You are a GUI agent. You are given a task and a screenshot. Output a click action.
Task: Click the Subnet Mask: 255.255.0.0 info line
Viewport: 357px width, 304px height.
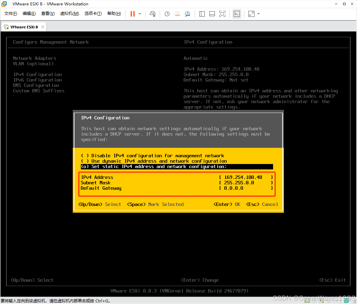216,75
